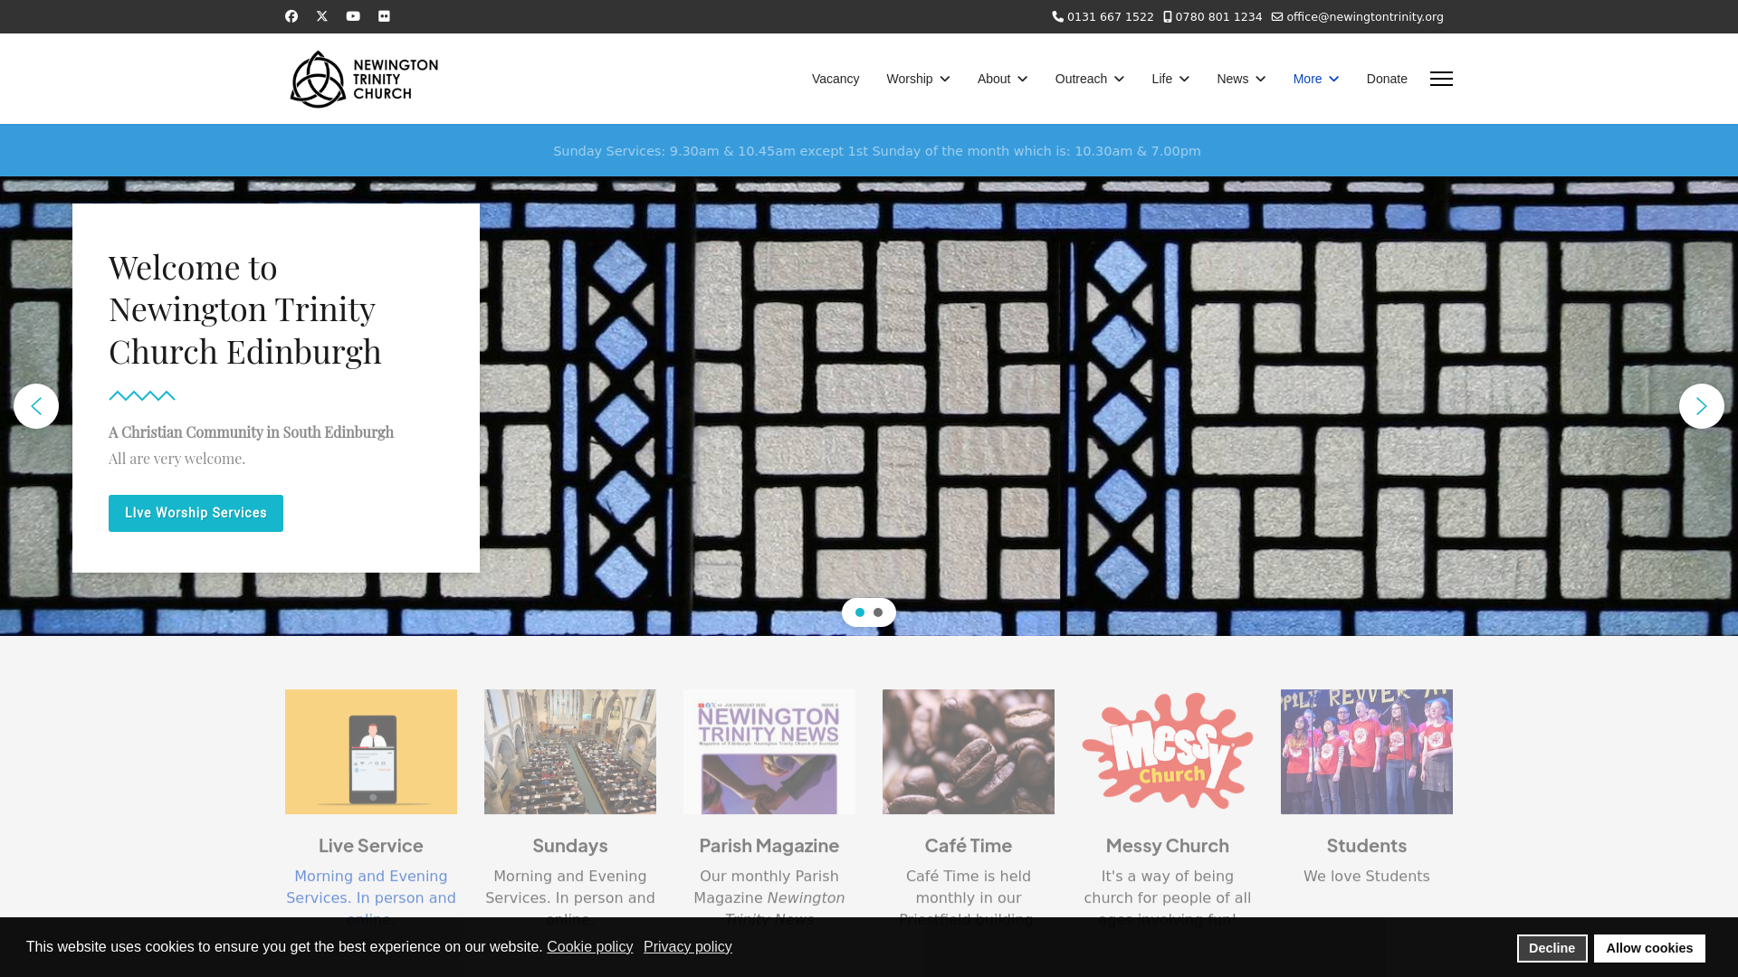The width and height of the screenshot is (1738, 977).
Task: Open the Live Service tablet thumbnail
Action: 371,752
